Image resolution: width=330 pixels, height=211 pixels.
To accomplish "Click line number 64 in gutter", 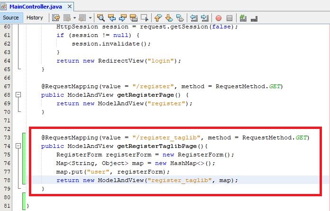I will pyautogui.click(x=7, y=61).
